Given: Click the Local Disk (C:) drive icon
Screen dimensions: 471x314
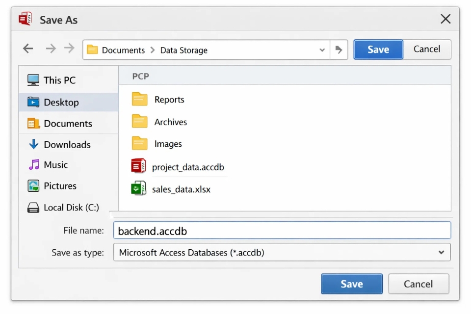Looking at the screenshot, I should (x=32, y=207).
